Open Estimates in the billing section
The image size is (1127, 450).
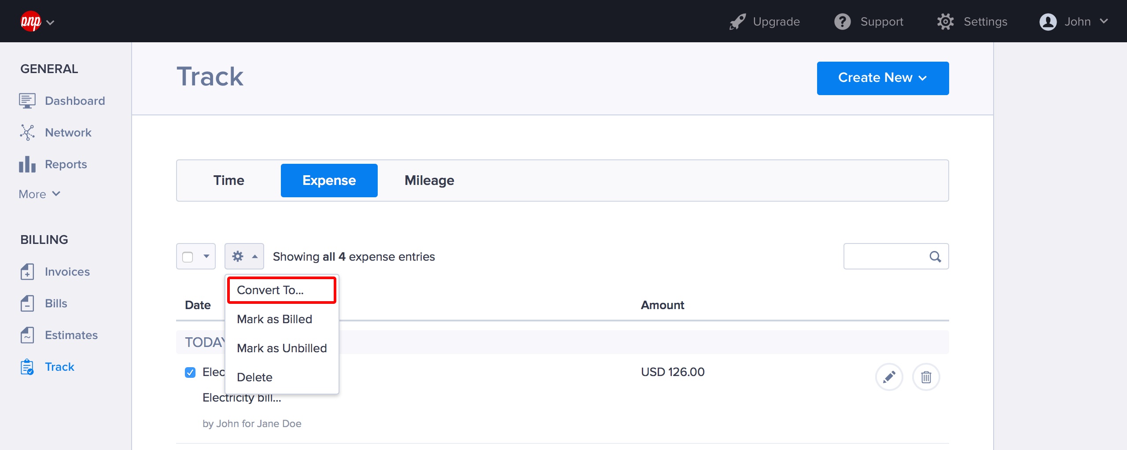click(x=71, y=335)
